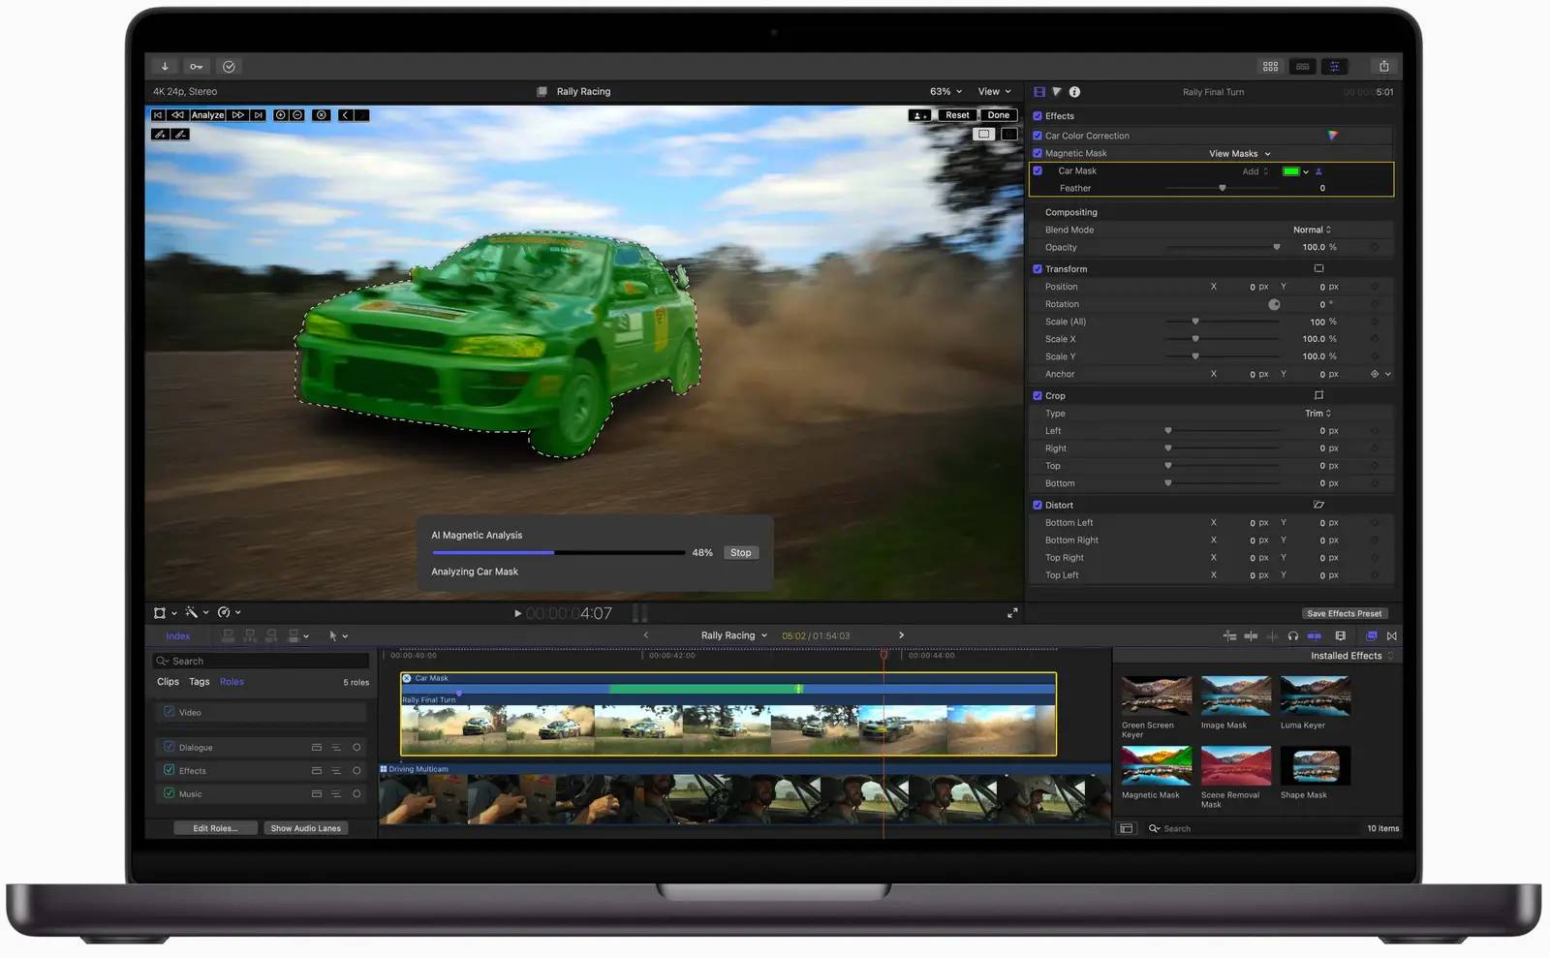Click the Reset button in viewer
1550x958 pixels.
[957, 115]
